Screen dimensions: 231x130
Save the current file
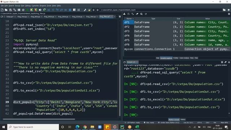coord(10,10)
